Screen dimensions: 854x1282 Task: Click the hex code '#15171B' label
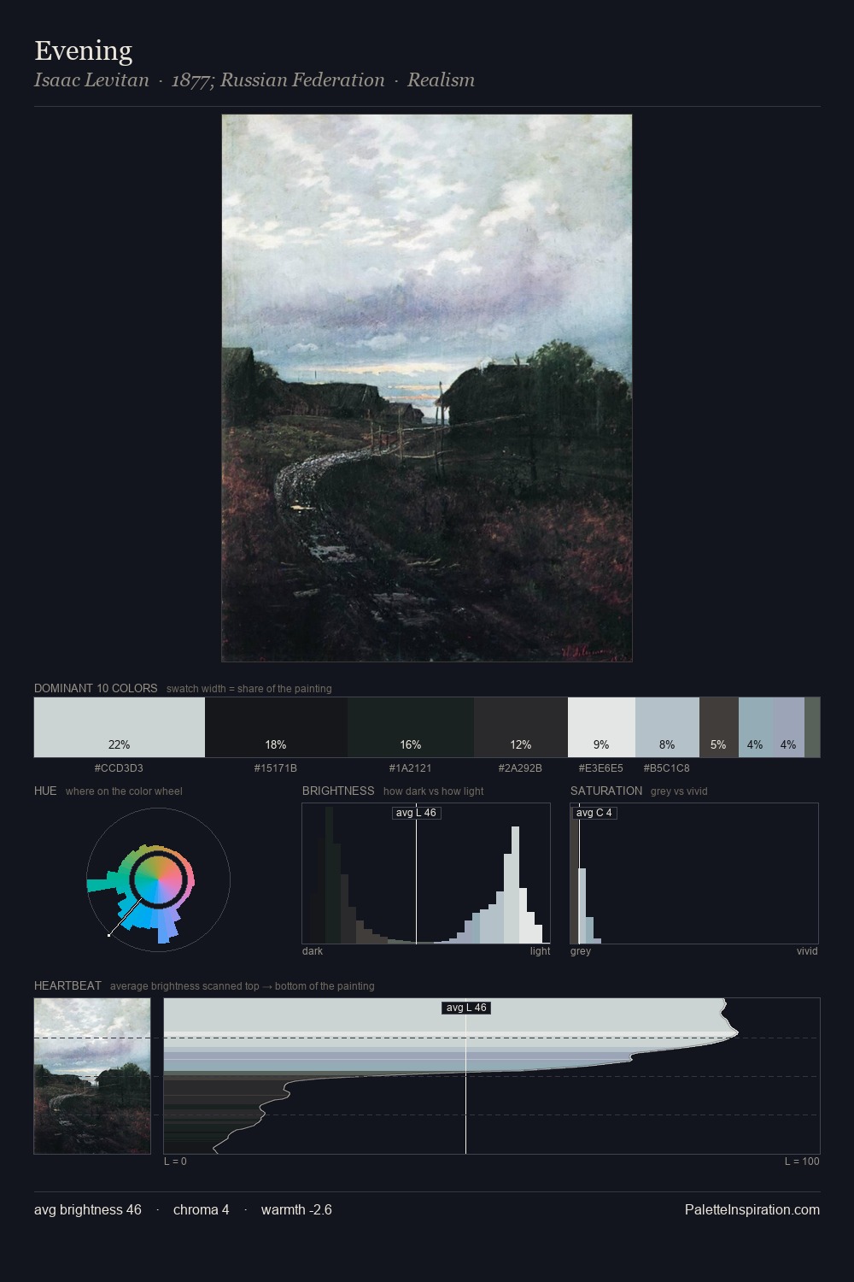click(276, 768)
